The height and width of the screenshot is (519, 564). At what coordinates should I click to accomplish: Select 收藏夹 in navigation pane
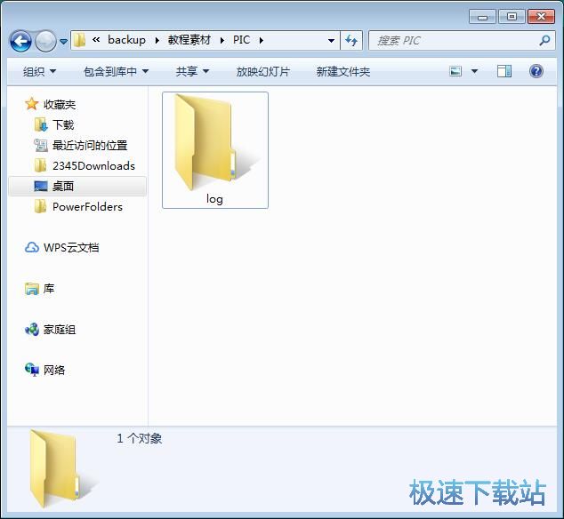pyautogui.click(x=60, y=105)
